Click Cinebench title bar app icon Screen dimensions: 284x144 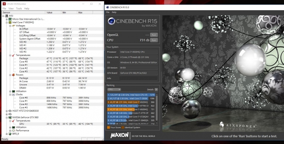[108, 7]
